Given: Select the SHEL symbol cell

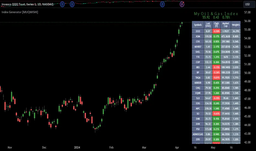Looking at the screenshot, I should coord(198,52).
